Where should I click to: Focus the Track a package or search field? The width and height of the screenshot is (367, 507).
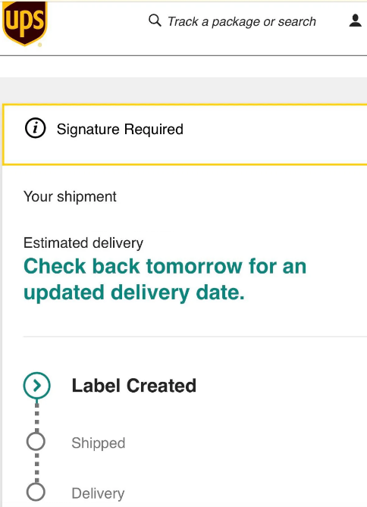(241, 21)
